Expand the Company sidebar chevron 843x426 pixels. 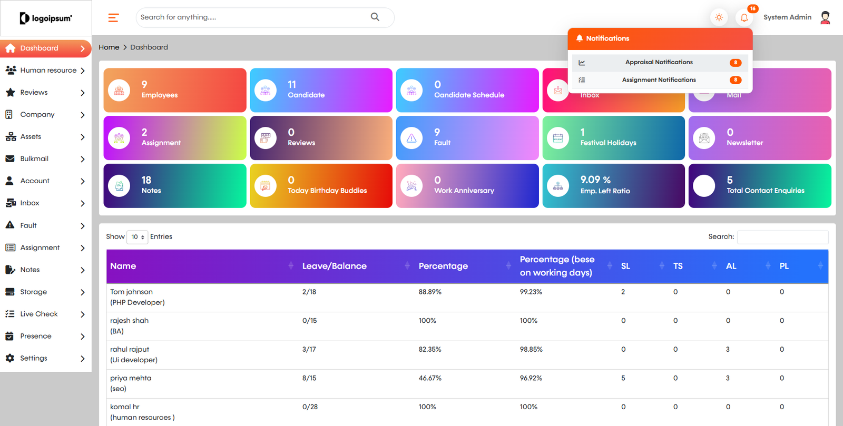point(83,115)
